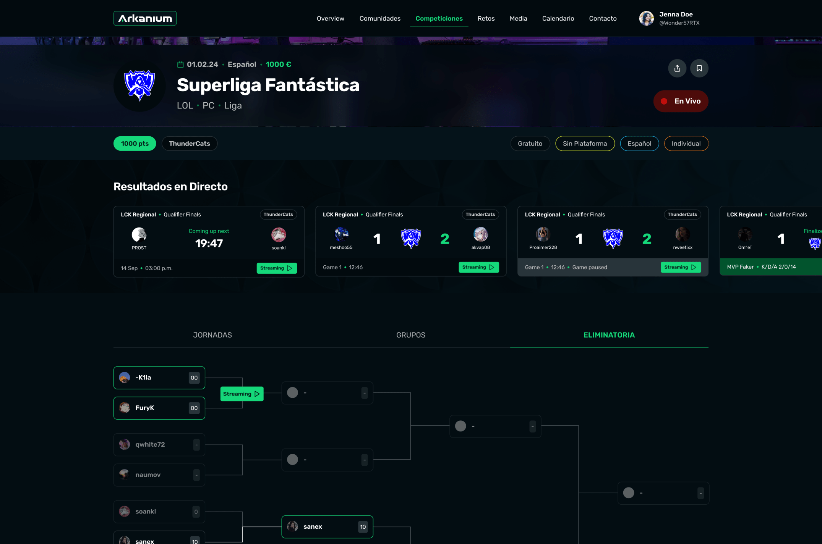Click the meshoo55 player avatar
Screen dimensions: 822x544
(341, 234)
